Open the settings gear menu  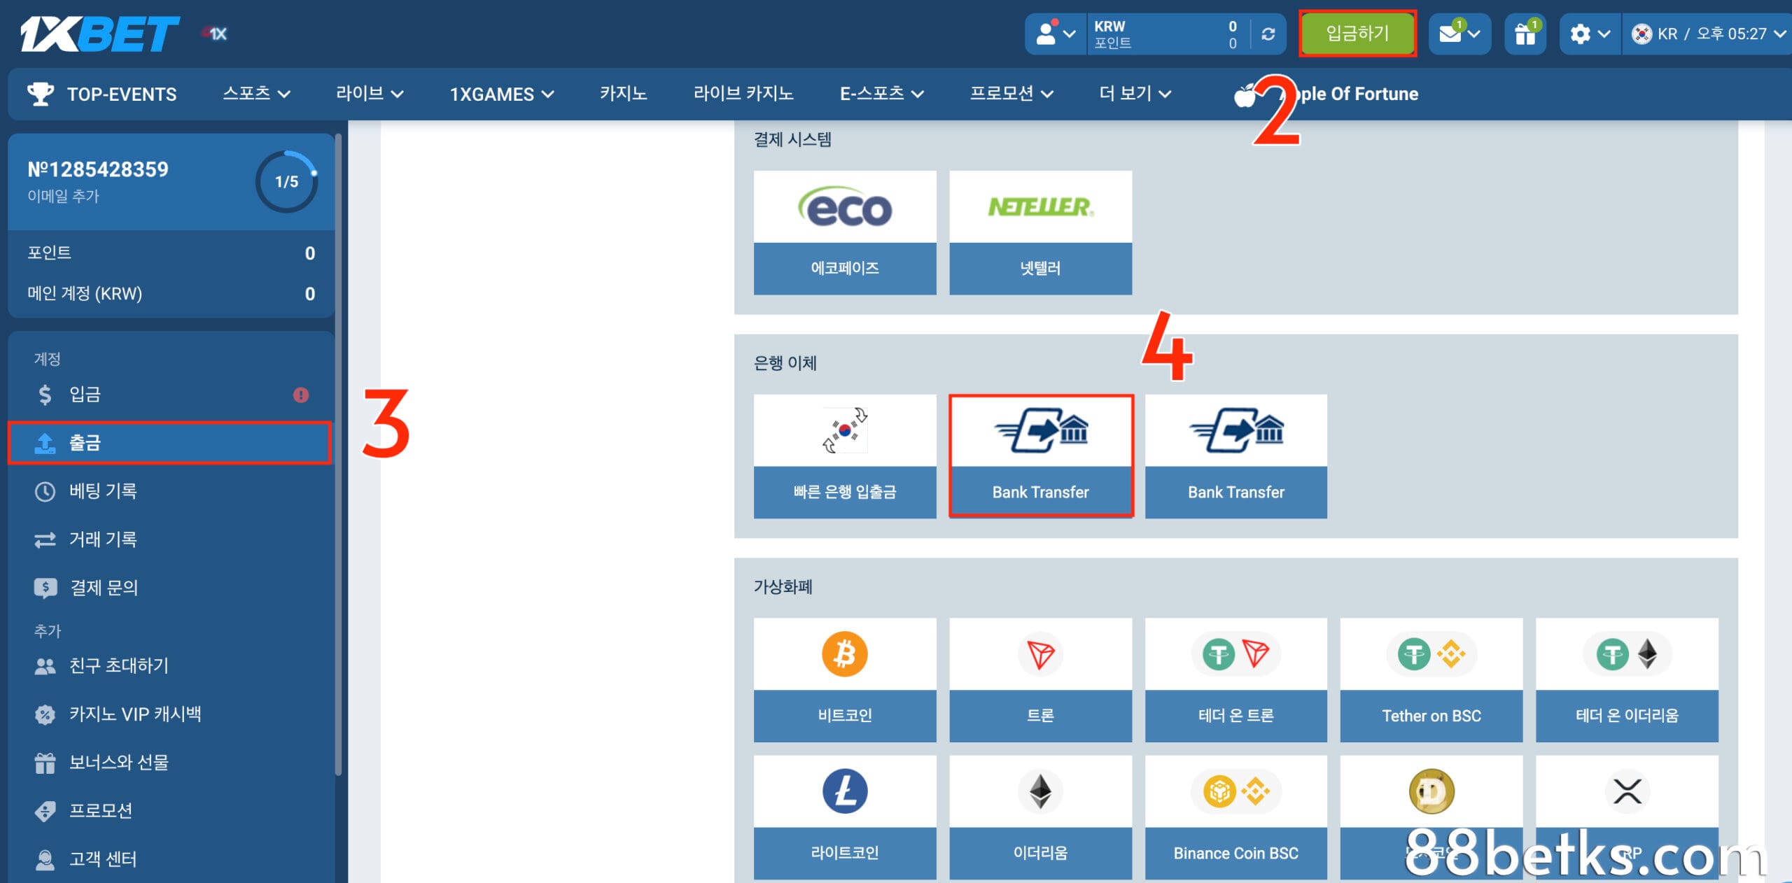(1590, 34)
